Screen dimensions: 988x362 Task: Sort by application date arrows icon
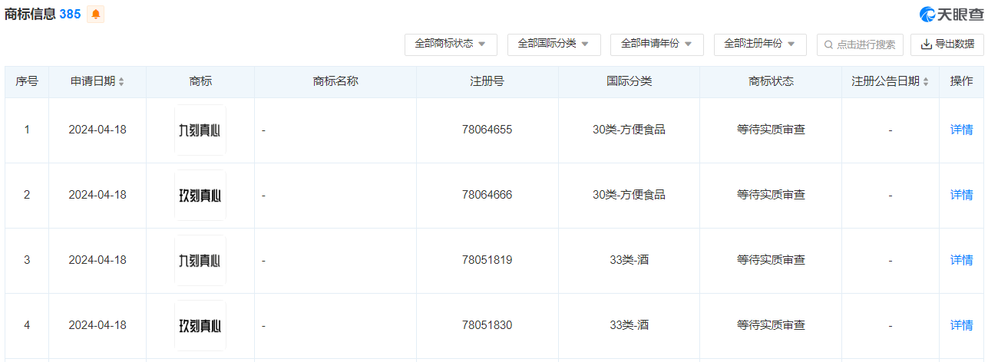[121, 81]
